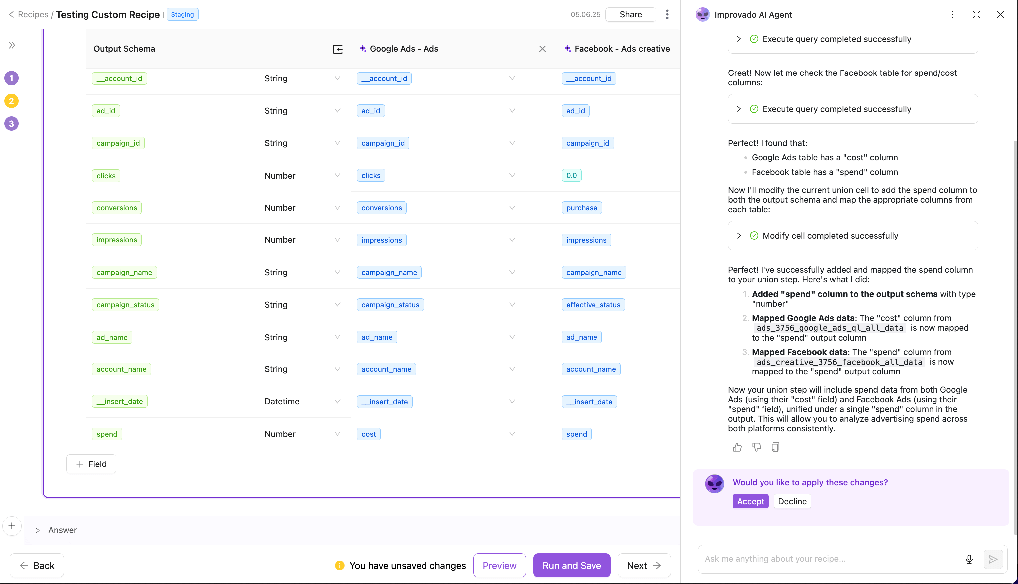The width and height of the screenshot is (1018, 584).
Task: Click the send message arrow icon
Action: [993, 559]
